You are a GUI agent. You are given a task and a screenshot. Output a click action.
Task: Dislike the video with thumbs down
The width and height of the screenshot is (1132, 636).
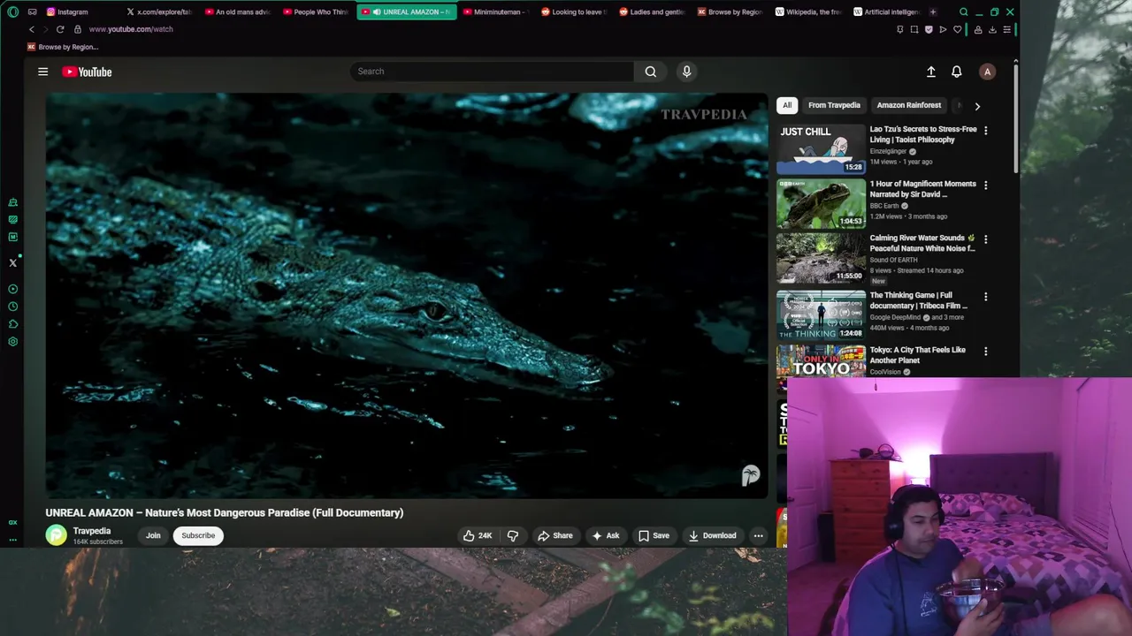pyautogui.click(x=513, y=535)
